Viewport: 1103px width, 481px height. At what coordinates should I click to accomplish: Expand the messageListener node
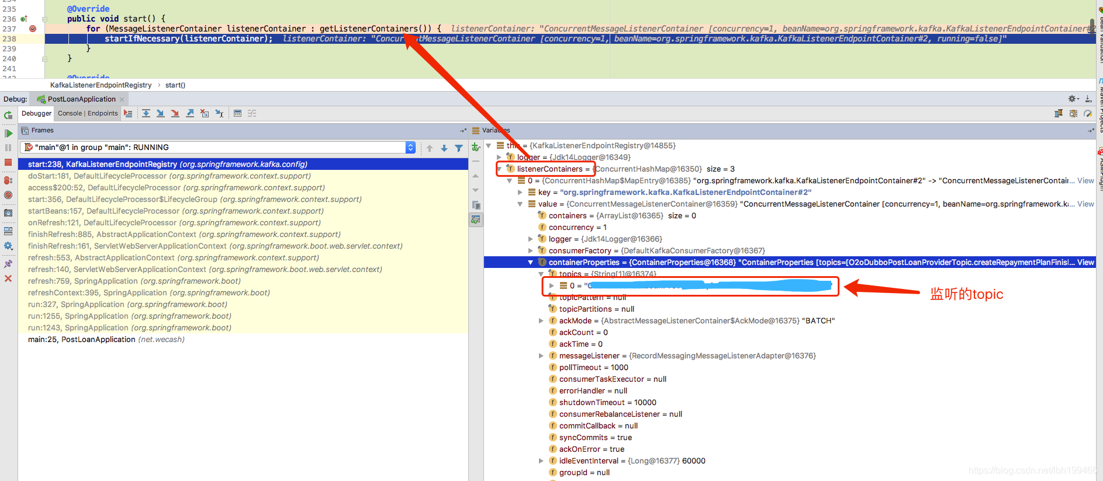pos(541,356)
